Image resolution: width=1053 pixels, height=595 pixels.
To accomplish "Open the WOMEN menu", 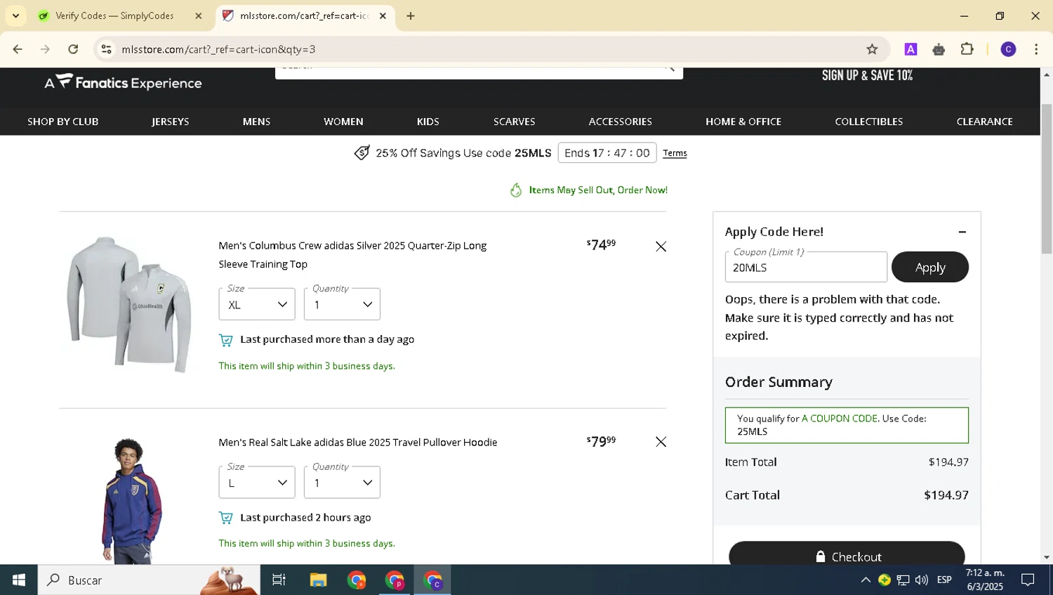I will coord(343,122).
